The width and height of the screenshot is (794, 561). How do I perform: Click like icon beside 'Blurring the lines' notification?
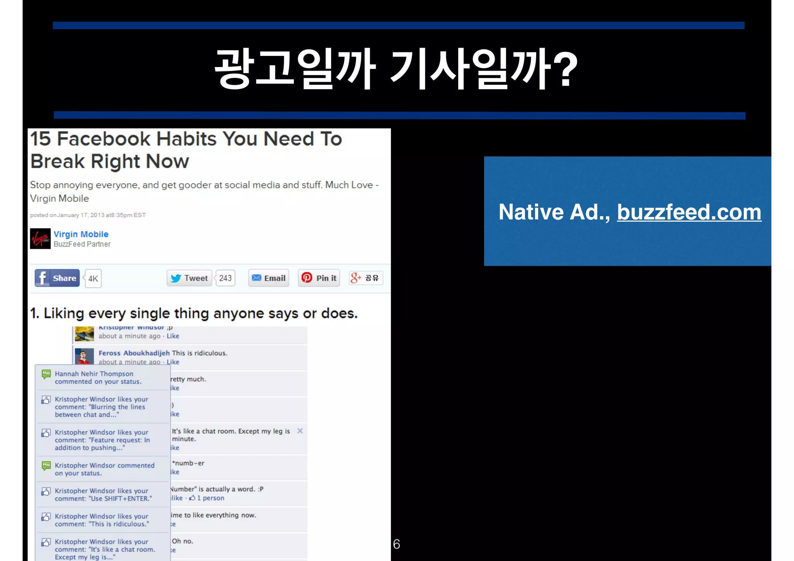[x=46, y=400]
